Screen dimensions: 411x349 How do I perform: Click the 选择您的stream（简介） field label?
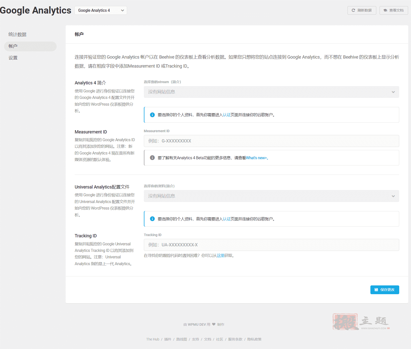click(162, 82)
